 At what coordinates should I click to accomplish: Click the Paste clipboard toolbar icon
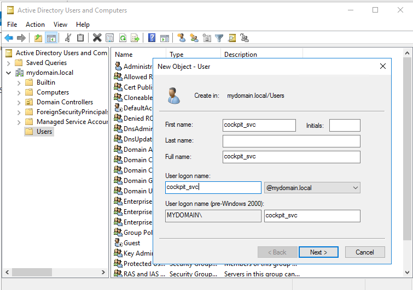pos(80,38)
